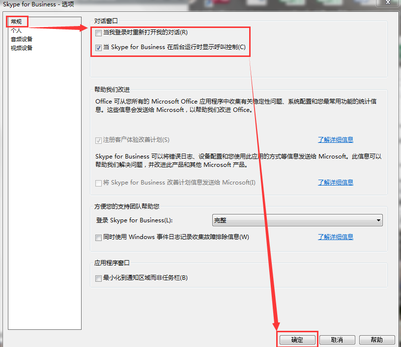Uncheck 在后台运行时显示呼叫控制 checkbox
The height and width of the screenshot is (347, 401).
98,48
